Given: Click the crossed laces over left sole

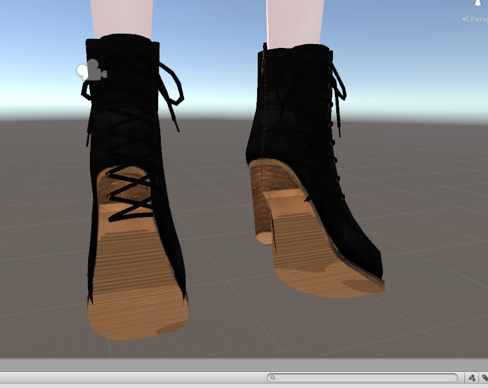Looking at the screenshot, I should point(130,195).
